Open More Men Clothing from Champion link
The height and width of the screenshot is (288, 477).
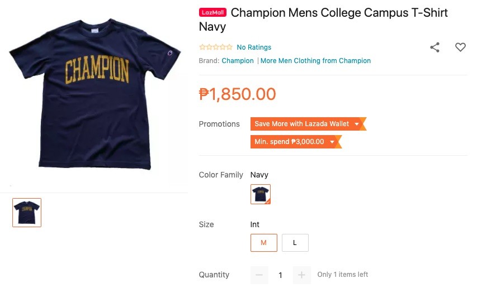[x=315, y=61]
